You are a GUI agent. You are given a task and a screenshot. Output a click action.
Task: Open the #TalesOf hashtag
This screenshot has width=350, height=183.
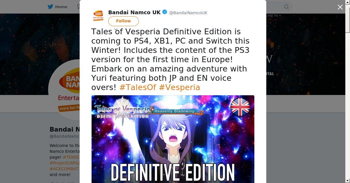click(x=138, y=87)
